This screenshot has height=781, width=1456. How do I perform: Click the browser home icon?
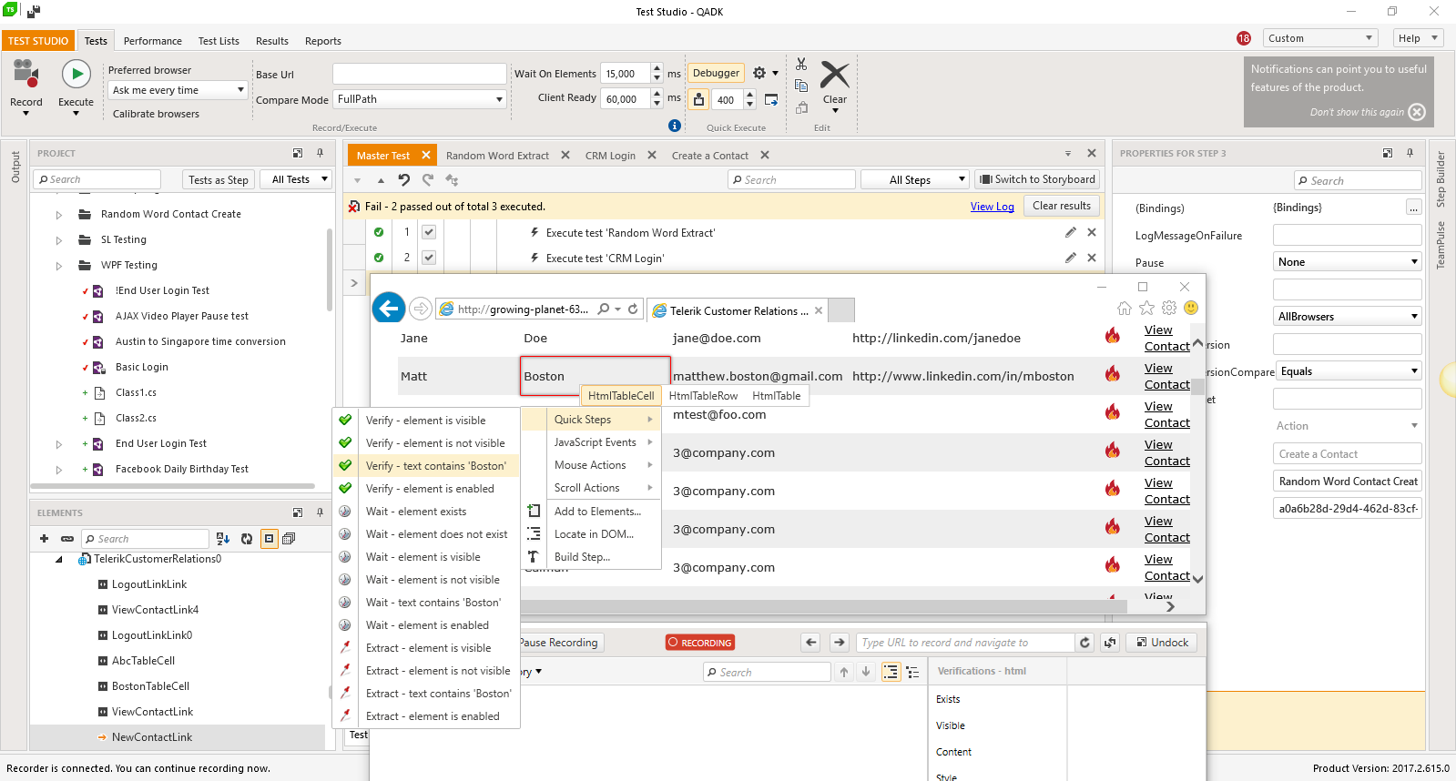[x=1125, y=309]
